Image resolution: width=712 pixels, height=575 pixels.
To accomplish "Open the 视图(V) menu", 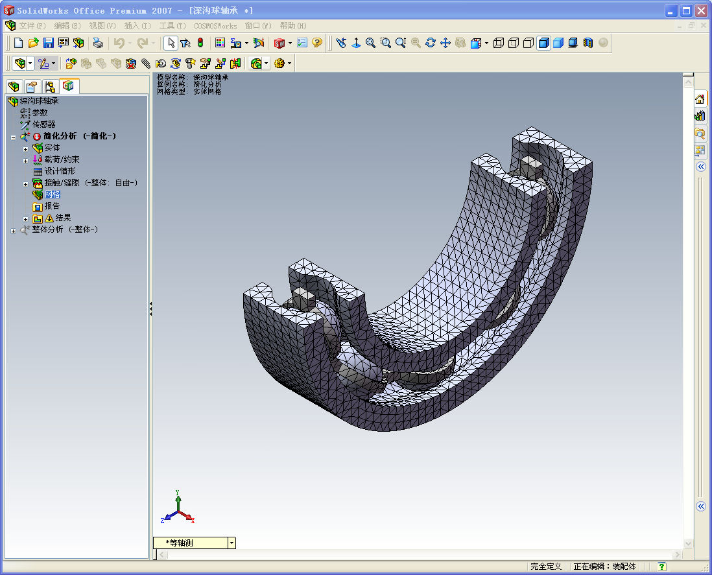I will pos(102,26).
